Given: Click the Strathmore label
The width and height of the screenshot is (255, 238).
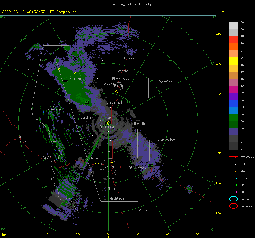Looking at the screenshot, I should [x=138, y=167].
